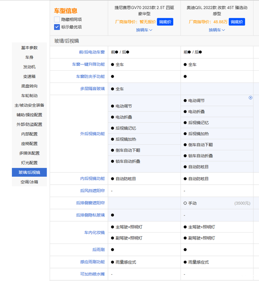The image size is (259, 281).
Task: Select 发动机 in the sidebar menu
Action: pyautogui.click(x=29, y=67)
